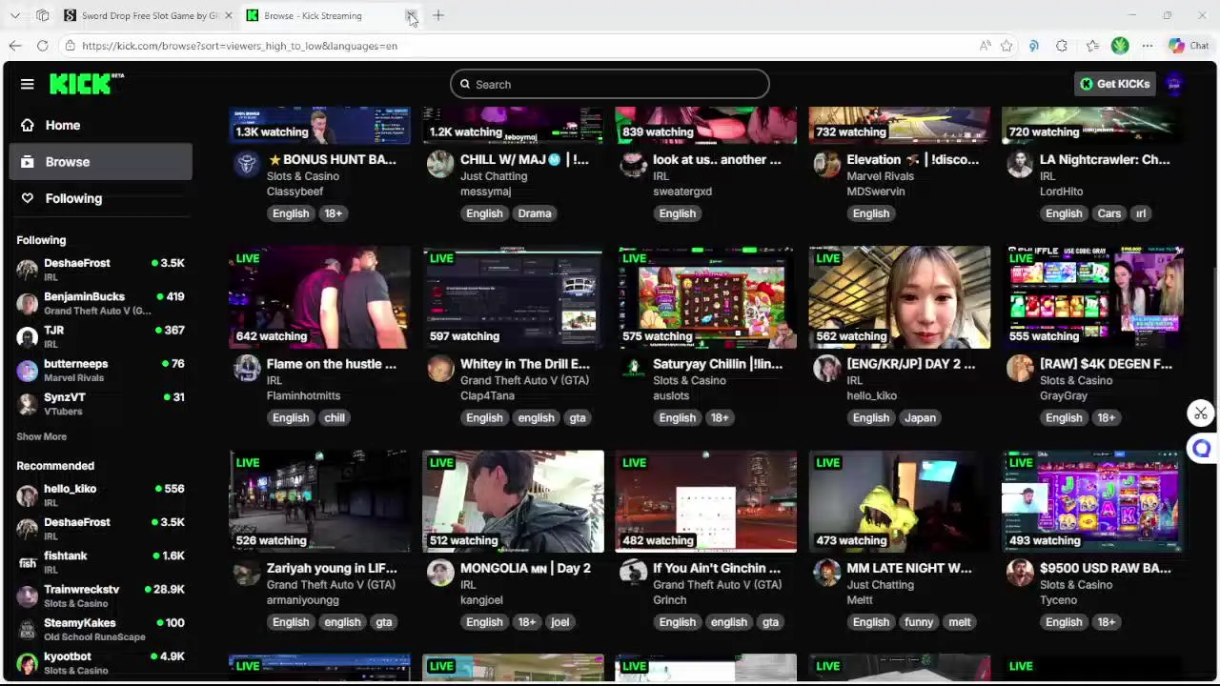1220x686 pixels.
Task: Click Tyceno channel avatar
Action: 1020,572
